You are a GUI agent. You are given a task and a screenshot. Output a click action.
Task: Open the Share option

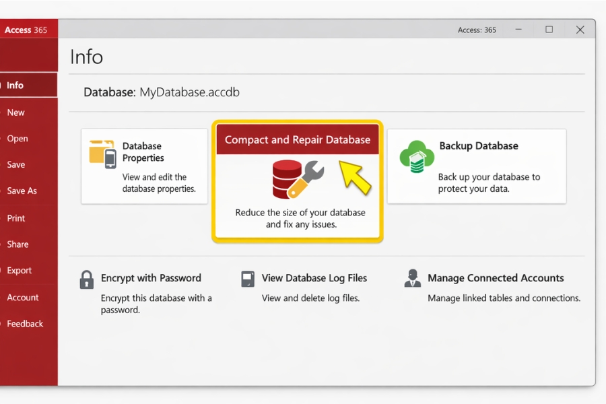[x=18, y=244]
